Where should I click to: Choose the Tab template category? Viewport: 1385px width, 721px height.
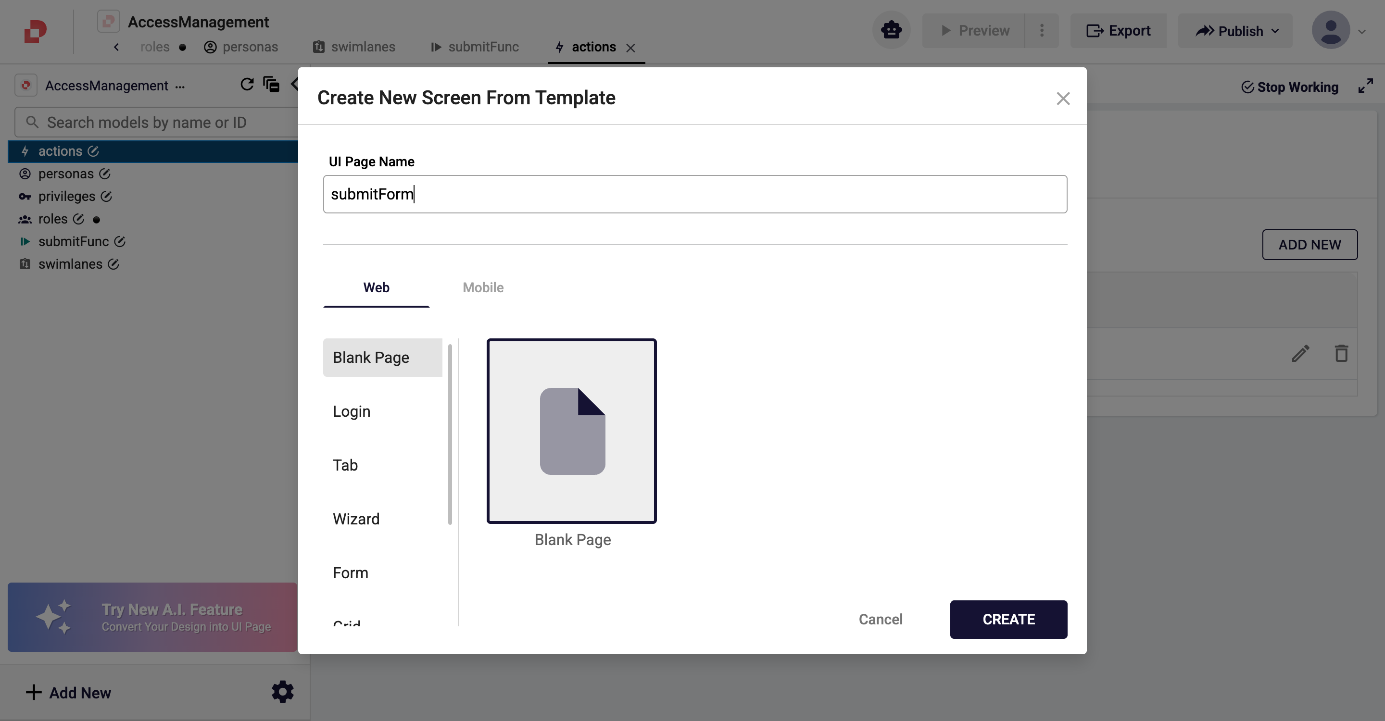click(382, 465)
